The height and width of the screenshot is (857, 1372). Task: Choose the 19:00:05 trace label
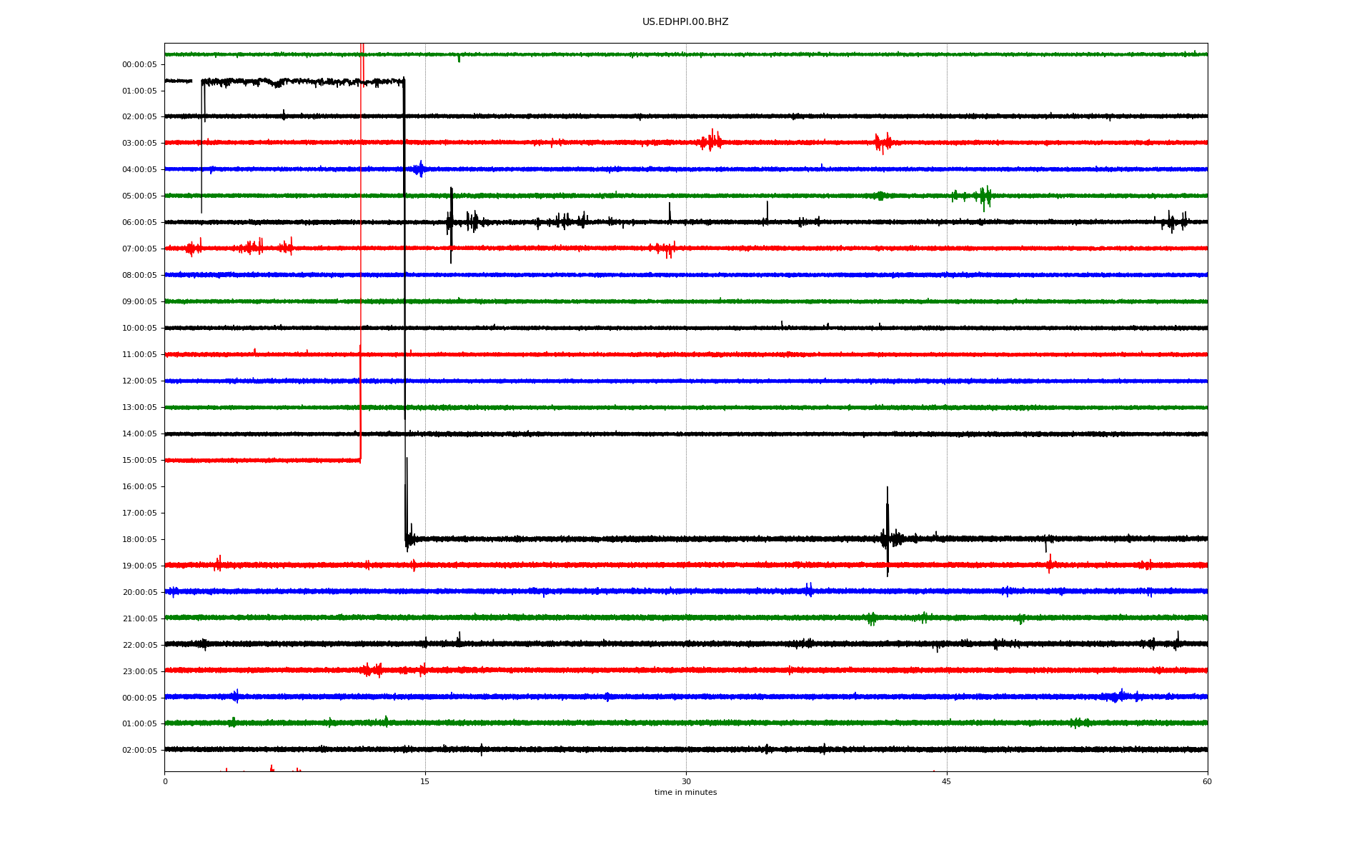pyautogui.click(x=139, y=566)
